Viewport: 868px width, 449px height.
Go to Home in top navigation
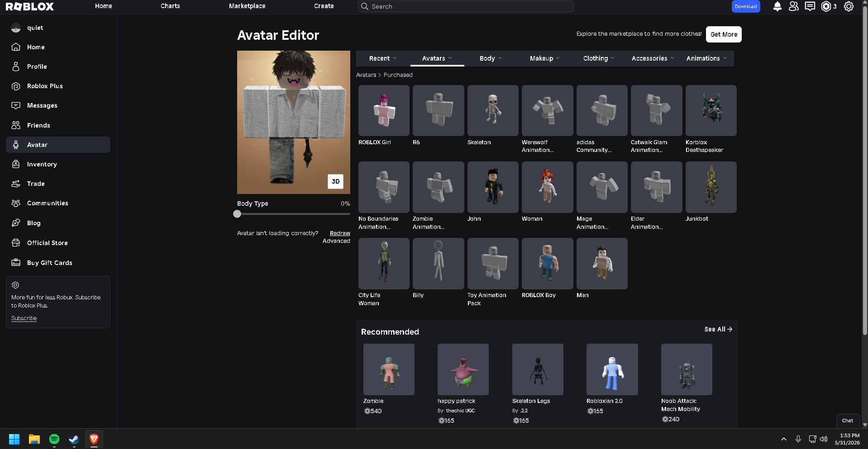[104, 6]
